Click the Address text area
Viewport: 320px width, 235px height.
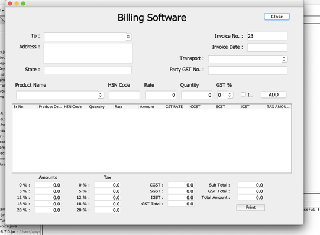[88, 53]
